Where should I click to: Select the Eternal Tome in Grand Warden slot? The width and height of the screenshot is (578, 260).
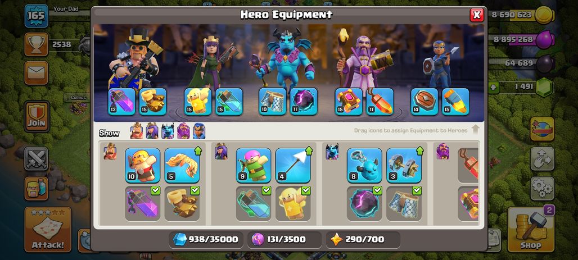pyautogui.click(x=349, y=101)
